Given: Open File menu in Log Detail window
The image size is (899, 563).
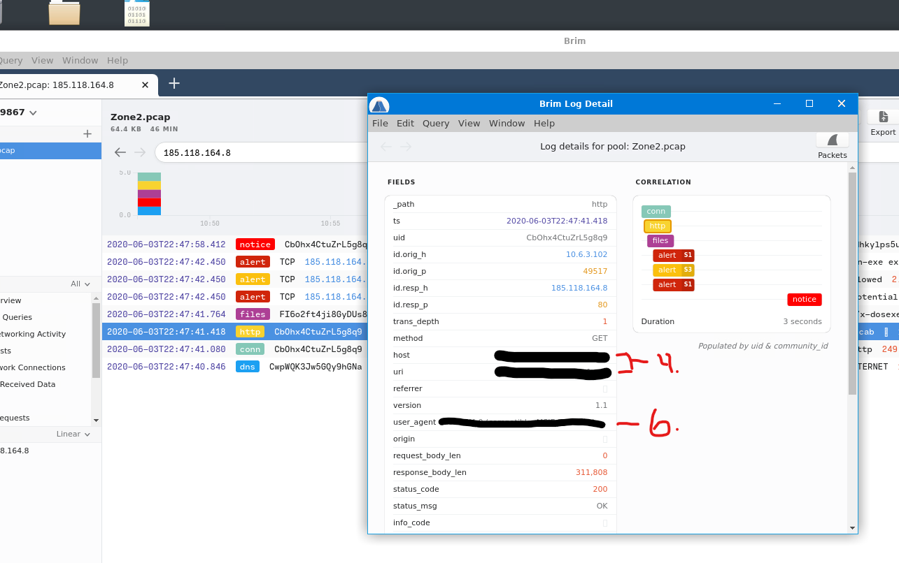Looking at the screenshot, I should click(380, 123).
